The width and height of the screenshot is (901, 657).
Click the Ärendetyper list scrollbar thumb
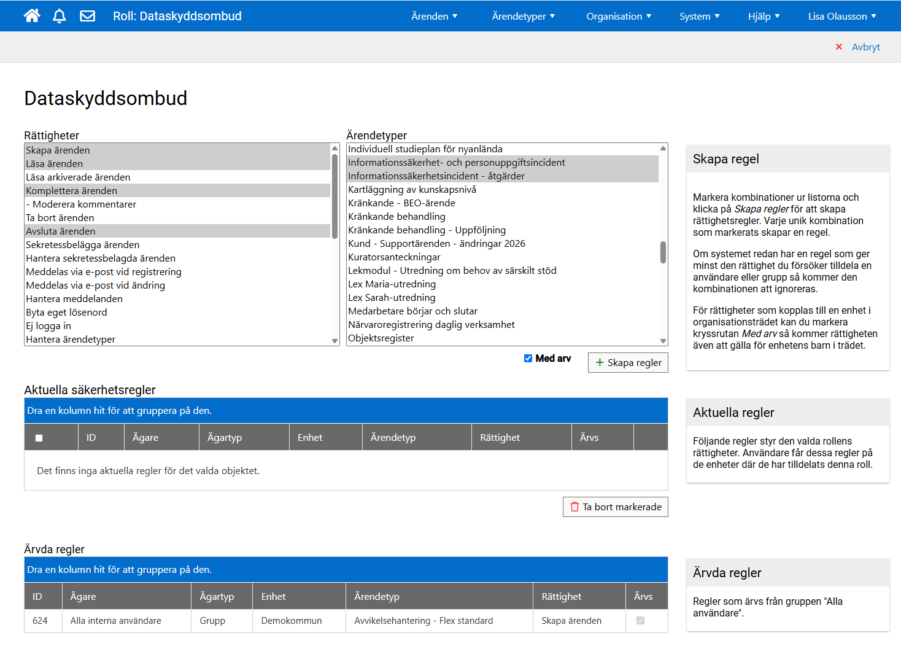(x=663, y=252)
